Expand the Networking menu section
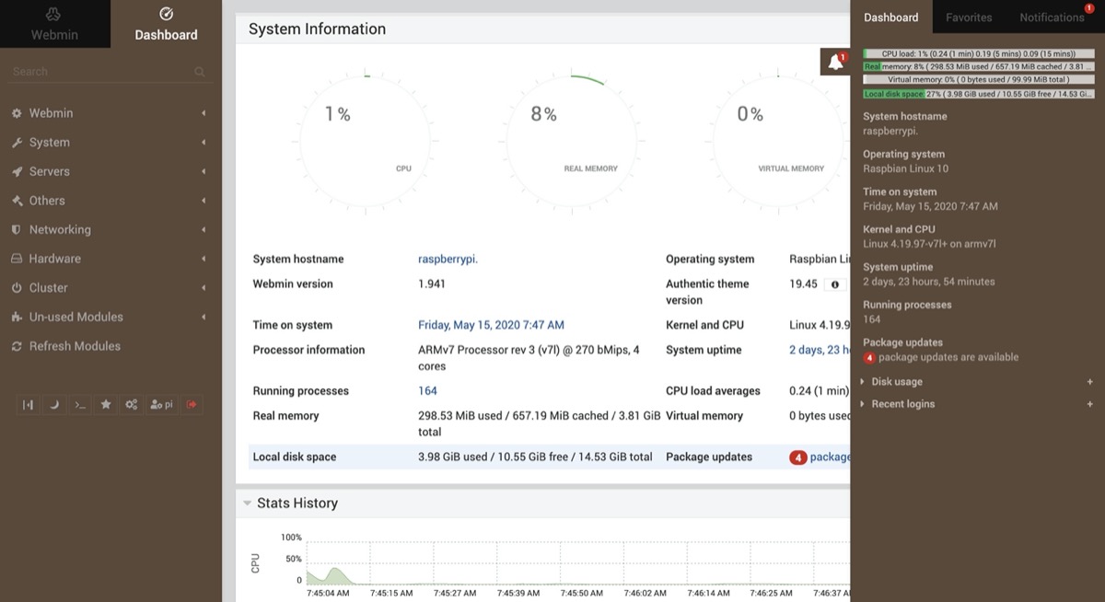The height and width of the screenshot is (602, 1105). point(60,230)
